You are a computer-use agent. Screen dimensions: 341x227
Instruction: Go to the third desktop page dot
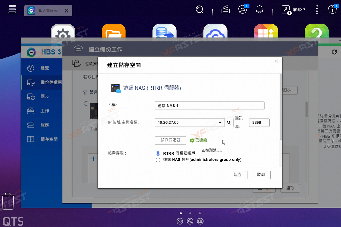click(x=200, y=213)
